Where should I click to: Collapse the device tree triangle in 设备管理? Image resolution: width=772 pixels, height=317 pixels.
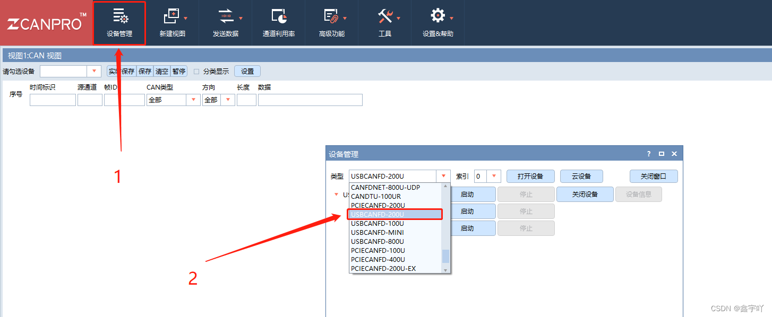(x=336, y=194)
